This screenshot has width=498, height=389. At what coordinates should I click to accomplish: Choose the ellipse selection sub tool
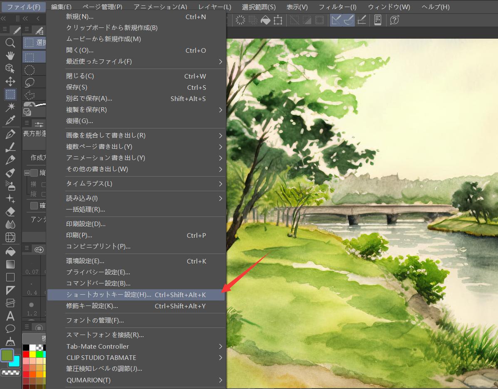[30, 70]
